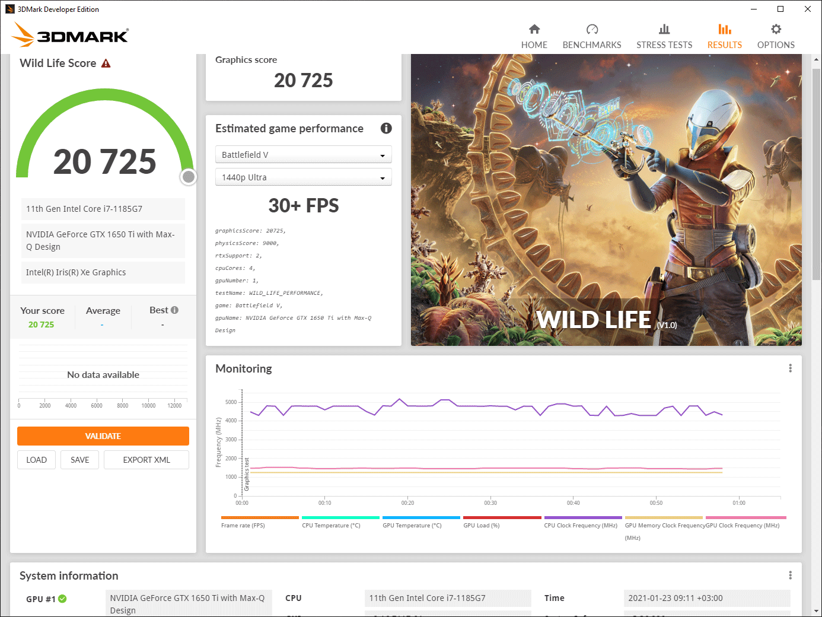822x617 pixels.
Task: Click the orange VALIDATE button
Action: tap(103, 436)
